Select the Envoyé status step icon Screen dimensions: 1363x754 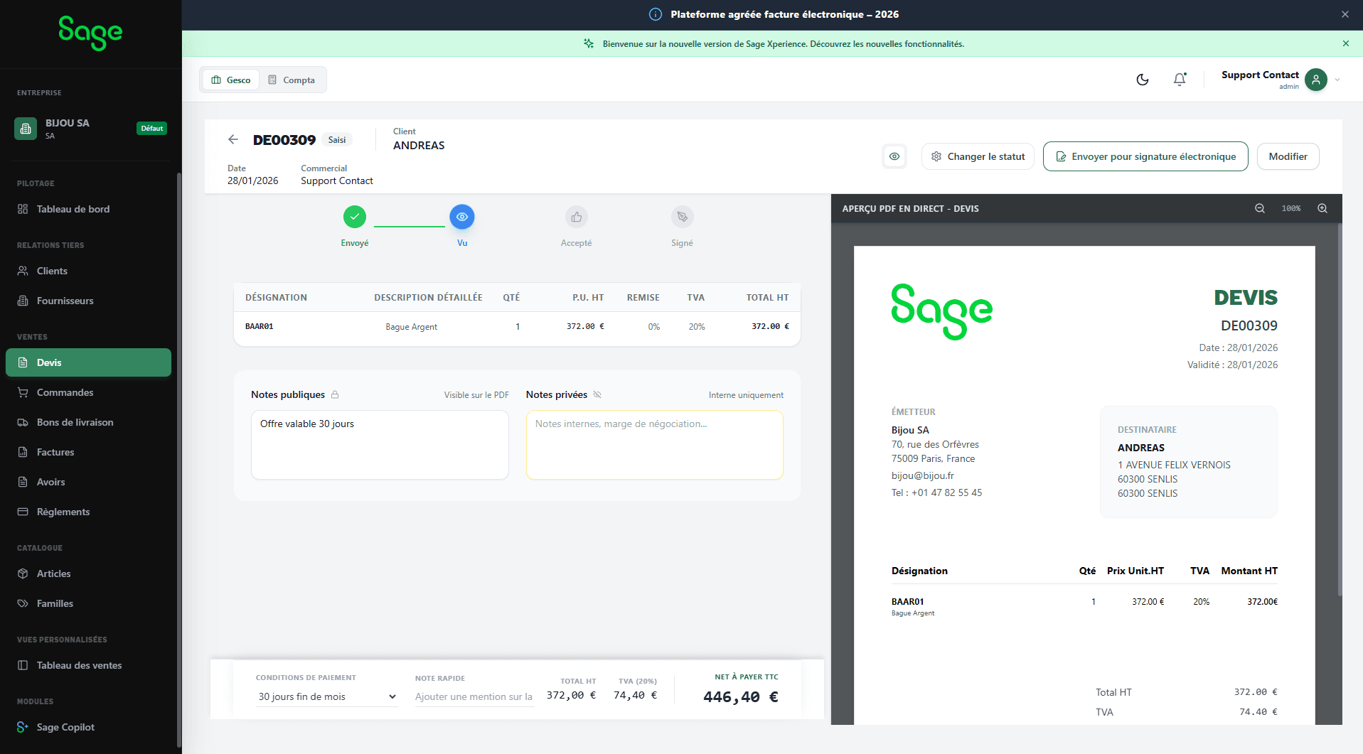tap(355, 217)
